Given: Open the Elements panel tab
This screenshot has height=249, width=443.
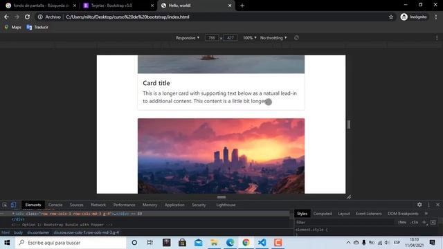Looking at the screenshot, I should point(33,205).
